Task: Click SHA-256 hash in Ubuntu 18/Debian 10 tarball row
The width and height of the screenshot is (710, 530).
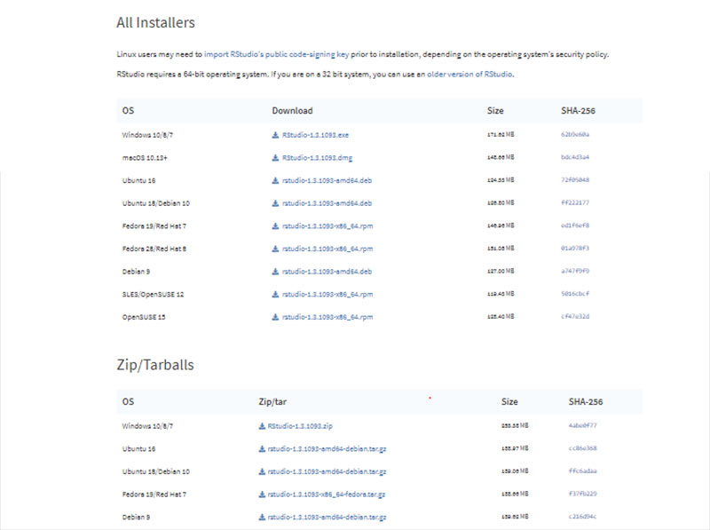Action: 583,471
